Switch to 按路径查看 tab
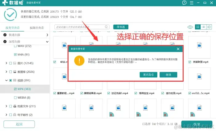216x131 pixels. coord(37,28)
